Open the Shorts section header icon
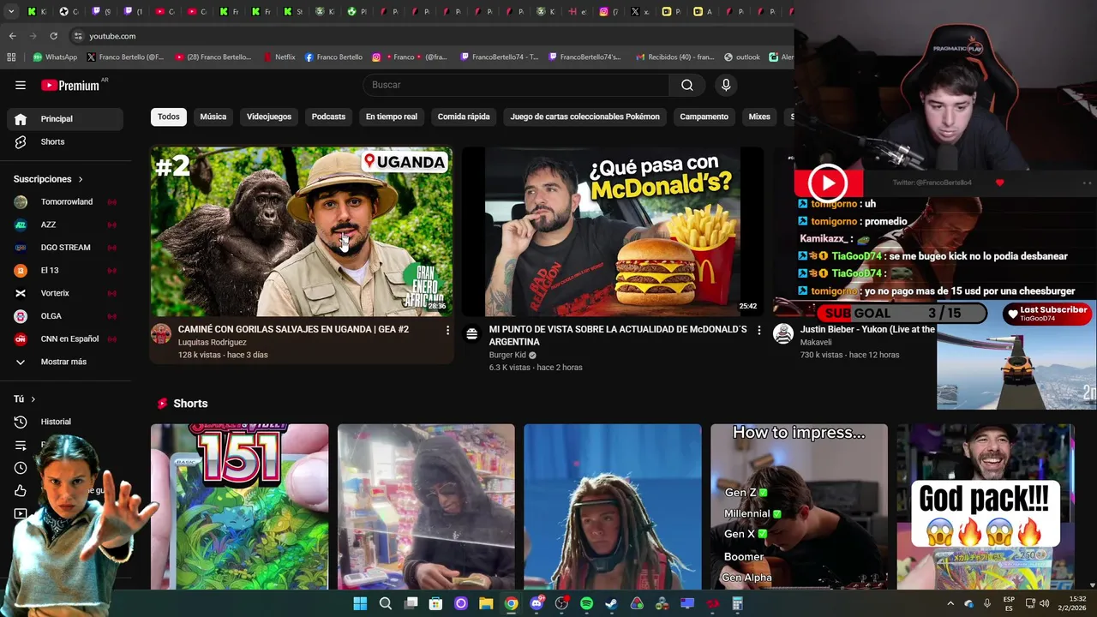The image size is (1097, 617). tap(162, 404)
